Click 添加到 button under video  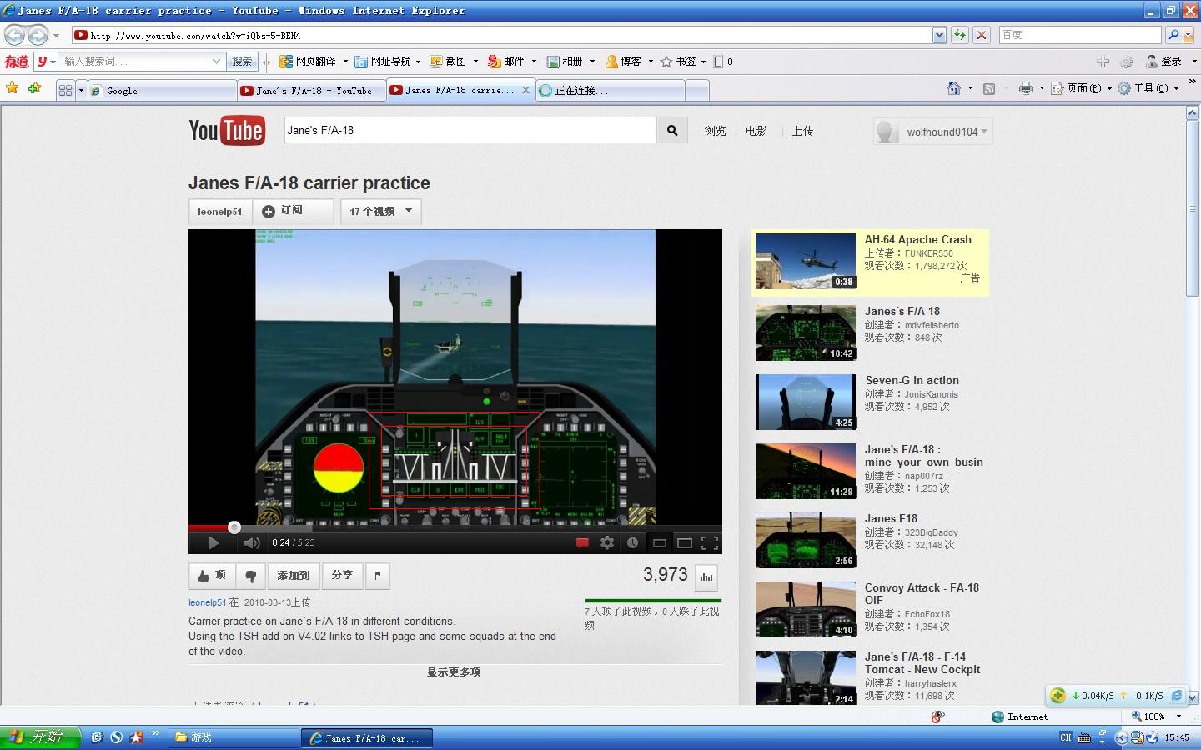(x=294, y=576)
